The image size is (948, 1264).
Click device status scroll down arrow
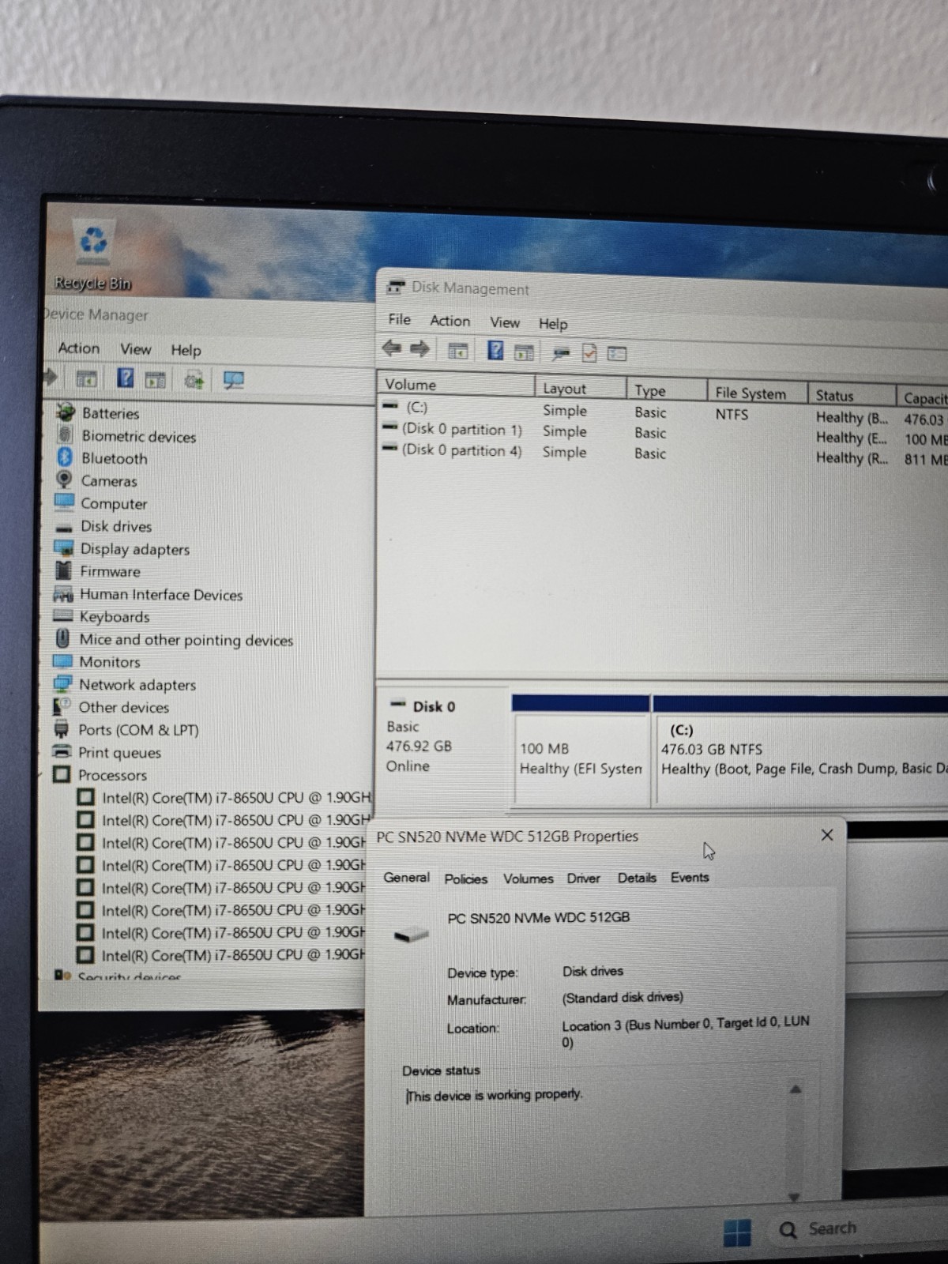[x=795, y=1197]
